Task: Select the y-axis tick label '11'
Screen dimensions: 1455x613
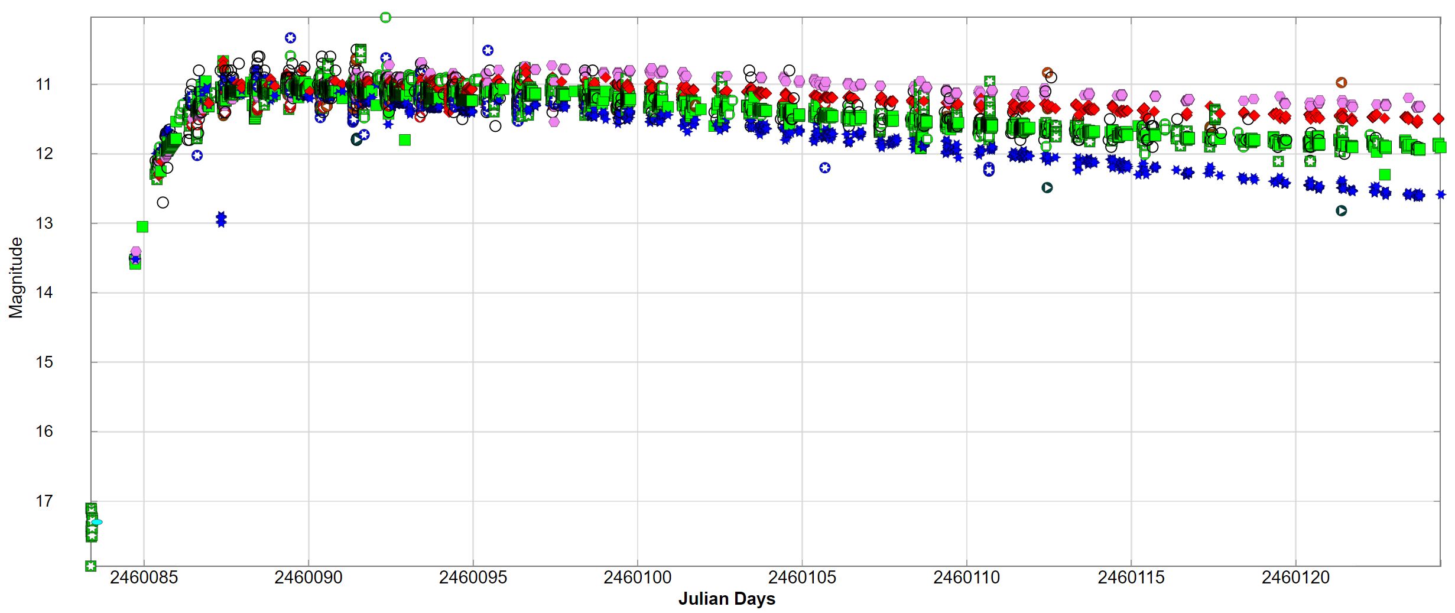Action: coord(44,85)
